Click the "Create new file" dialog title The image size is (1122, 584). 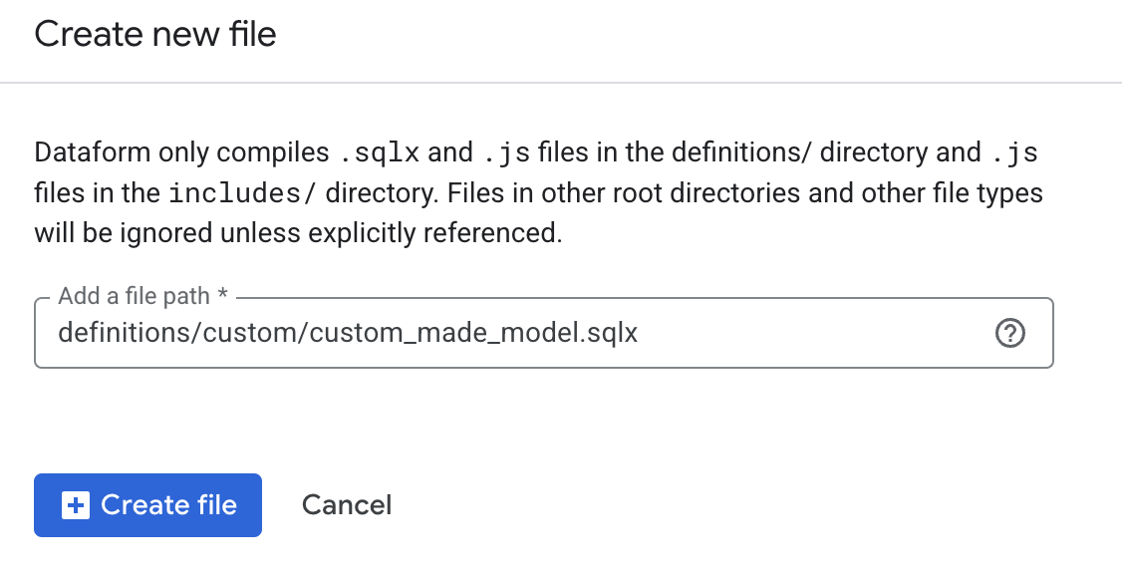tap(155, 35)
